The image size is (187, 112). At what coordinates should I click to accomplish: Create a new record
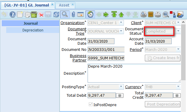20,14
